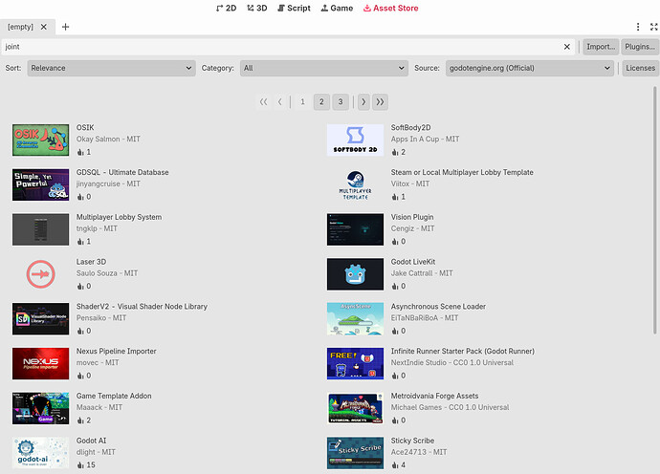Click the Plugins... button
Viewport: 660px width, 474px height.
640,47
